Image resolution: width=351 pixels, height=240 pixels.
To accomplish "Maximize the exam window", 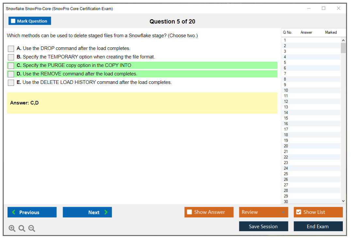I will point(324,8).
